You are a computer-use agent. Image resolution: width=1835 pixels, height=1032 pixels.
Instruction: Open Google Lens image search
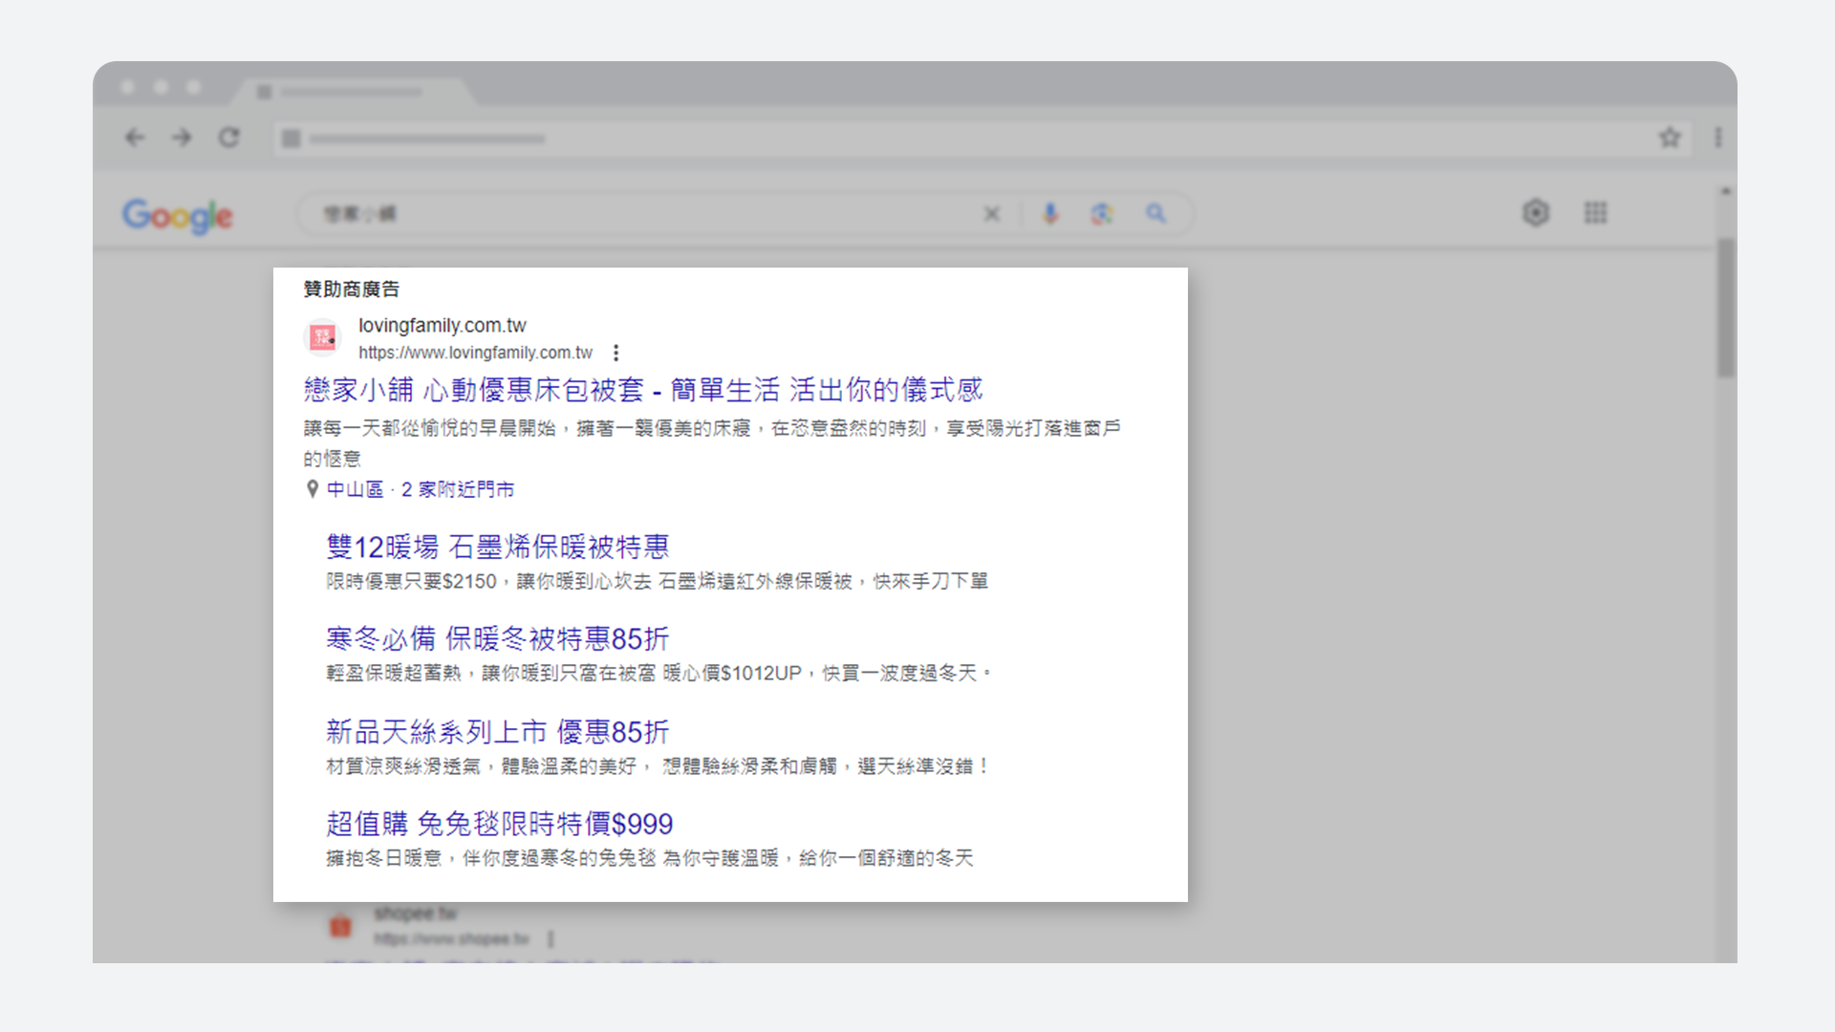click(x=1103, y=214)
